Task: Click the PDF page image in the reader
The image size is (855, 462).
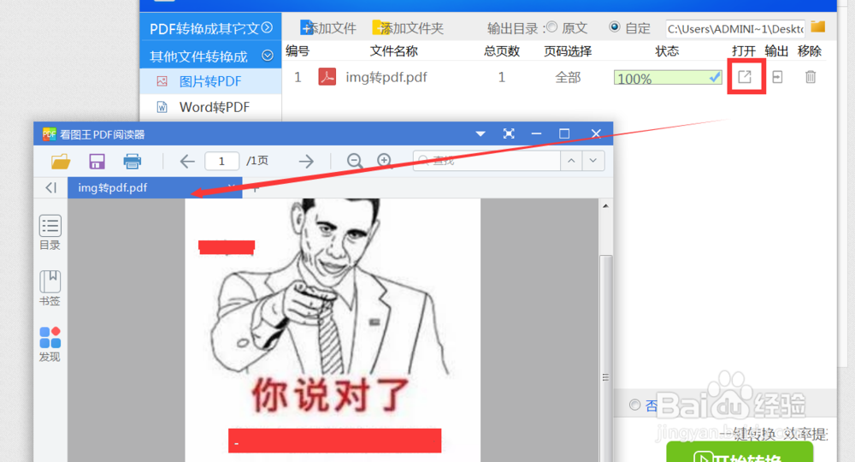Action: pyautogui.click(x=333, y=330)
